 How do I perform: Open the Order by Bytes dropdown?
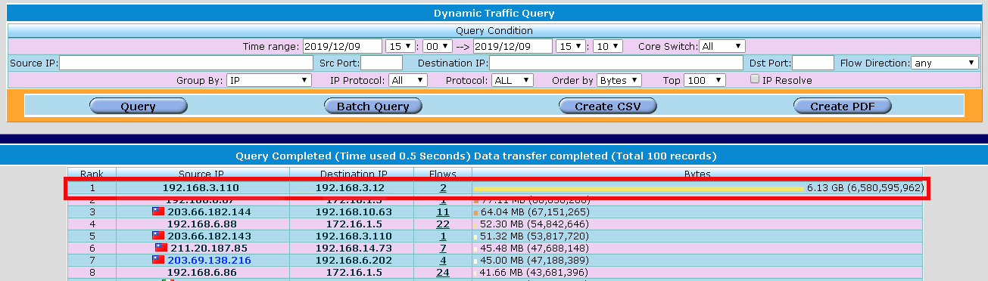619,79
